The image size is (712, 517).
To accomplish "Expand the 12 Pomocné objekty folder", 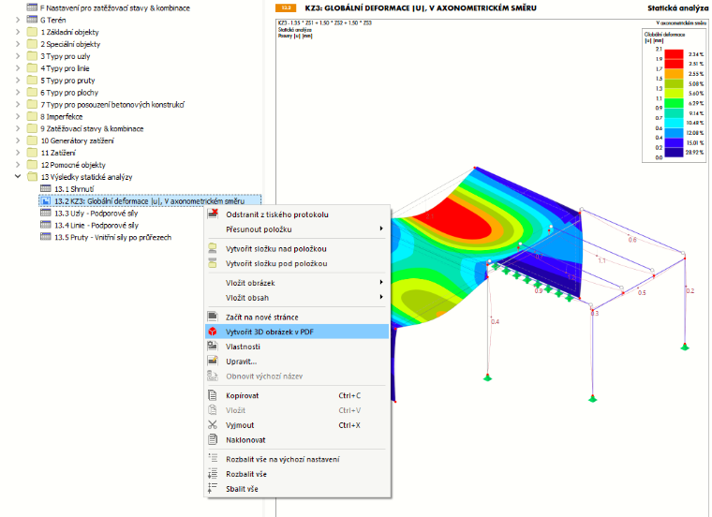I will pos(18,164).
